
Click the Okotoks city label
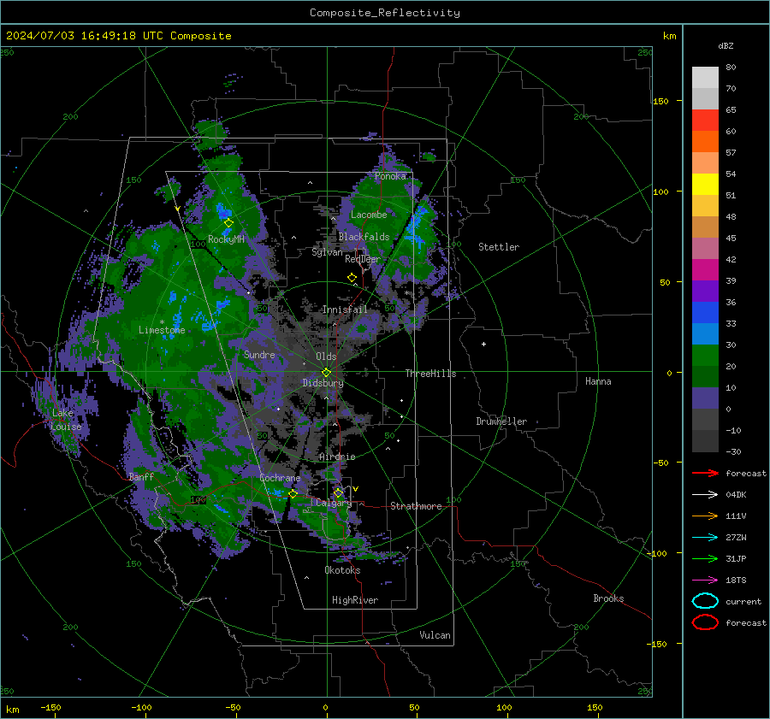[x=342, y=570]
